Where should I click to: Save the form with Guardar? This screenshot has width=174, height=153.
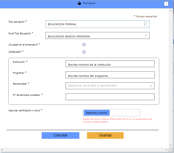click(x=105, y=135)
